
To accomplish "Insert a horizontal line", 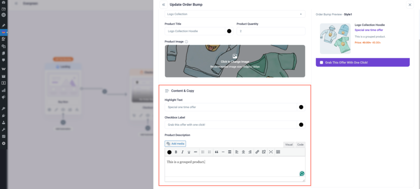I will pyautogui.click(x=223, y=152).
